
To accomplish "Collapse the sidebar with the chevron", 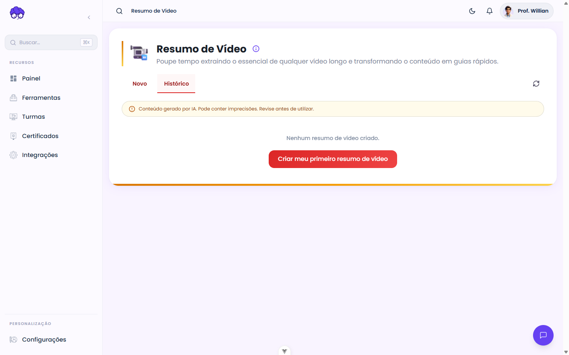I will [89, 17].
